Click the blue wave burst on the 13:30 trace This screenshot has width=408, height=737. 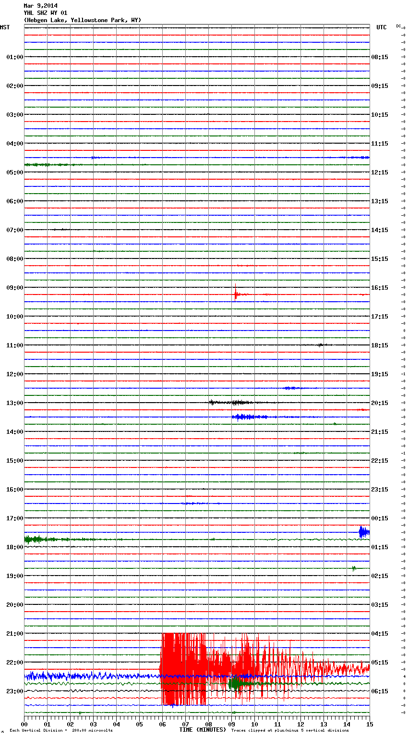pos(250,417)
